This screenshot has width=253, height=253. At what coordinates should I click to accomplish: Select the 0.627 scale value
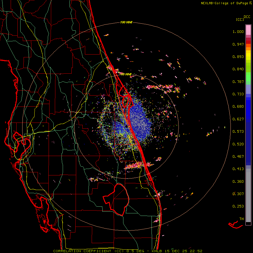[238, 119]
